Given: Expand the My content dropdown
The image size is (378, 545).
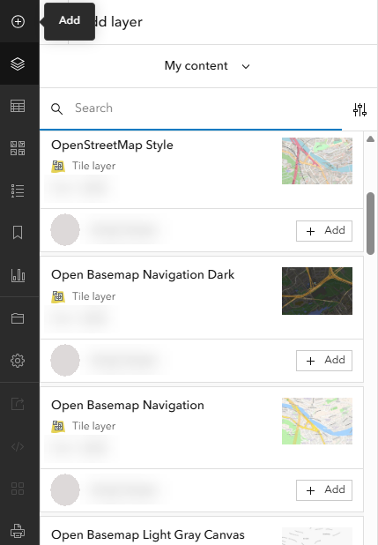Looking at the screenshot, I should pyautogui.click(x=207, y=66).
